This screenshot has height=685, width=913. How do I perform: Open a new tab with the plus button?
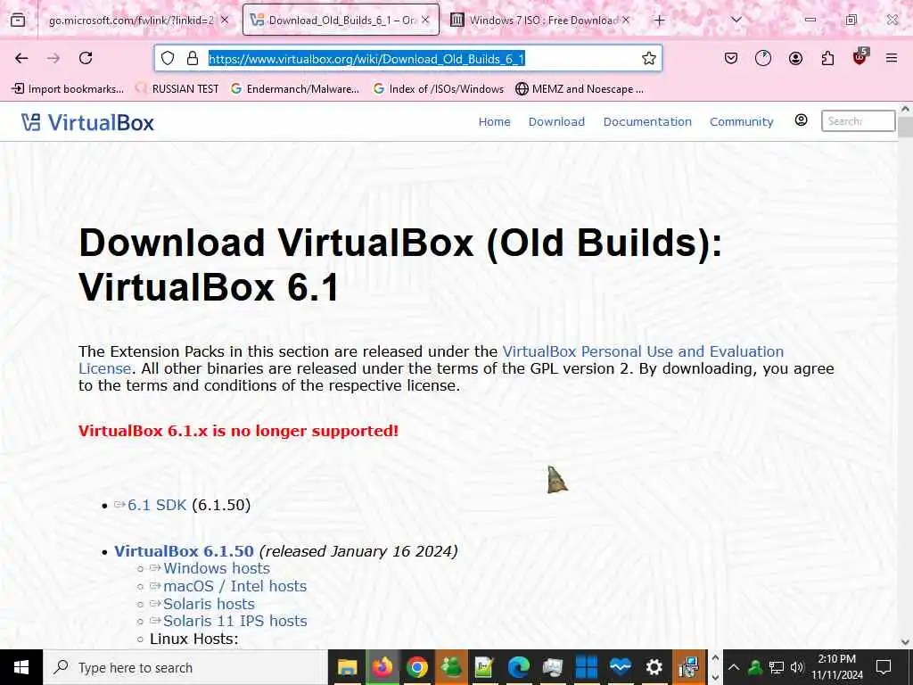click(x=659, y=21)
